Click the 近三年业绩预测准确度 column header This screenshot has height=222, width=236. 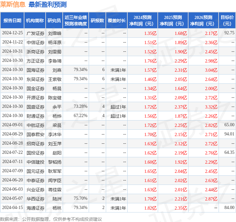coord(75,21)
